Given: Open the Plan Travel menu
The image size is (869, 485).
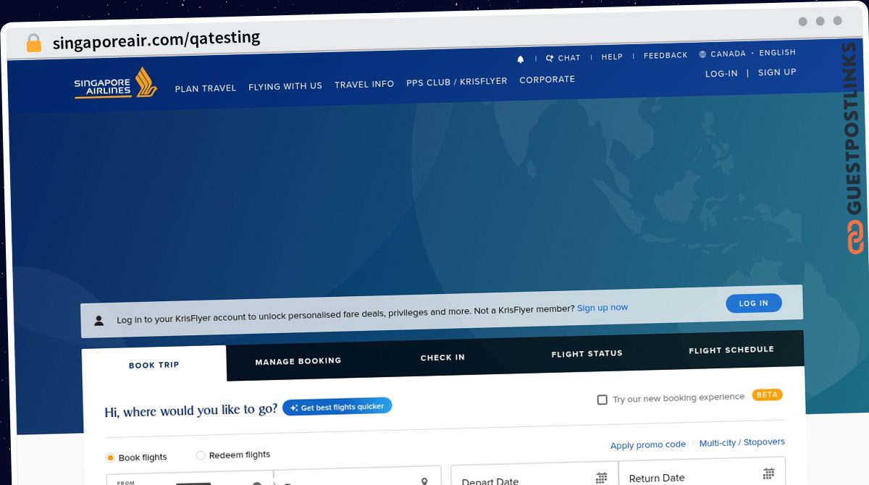Looking at the screenshot, I should pos(206,88).
